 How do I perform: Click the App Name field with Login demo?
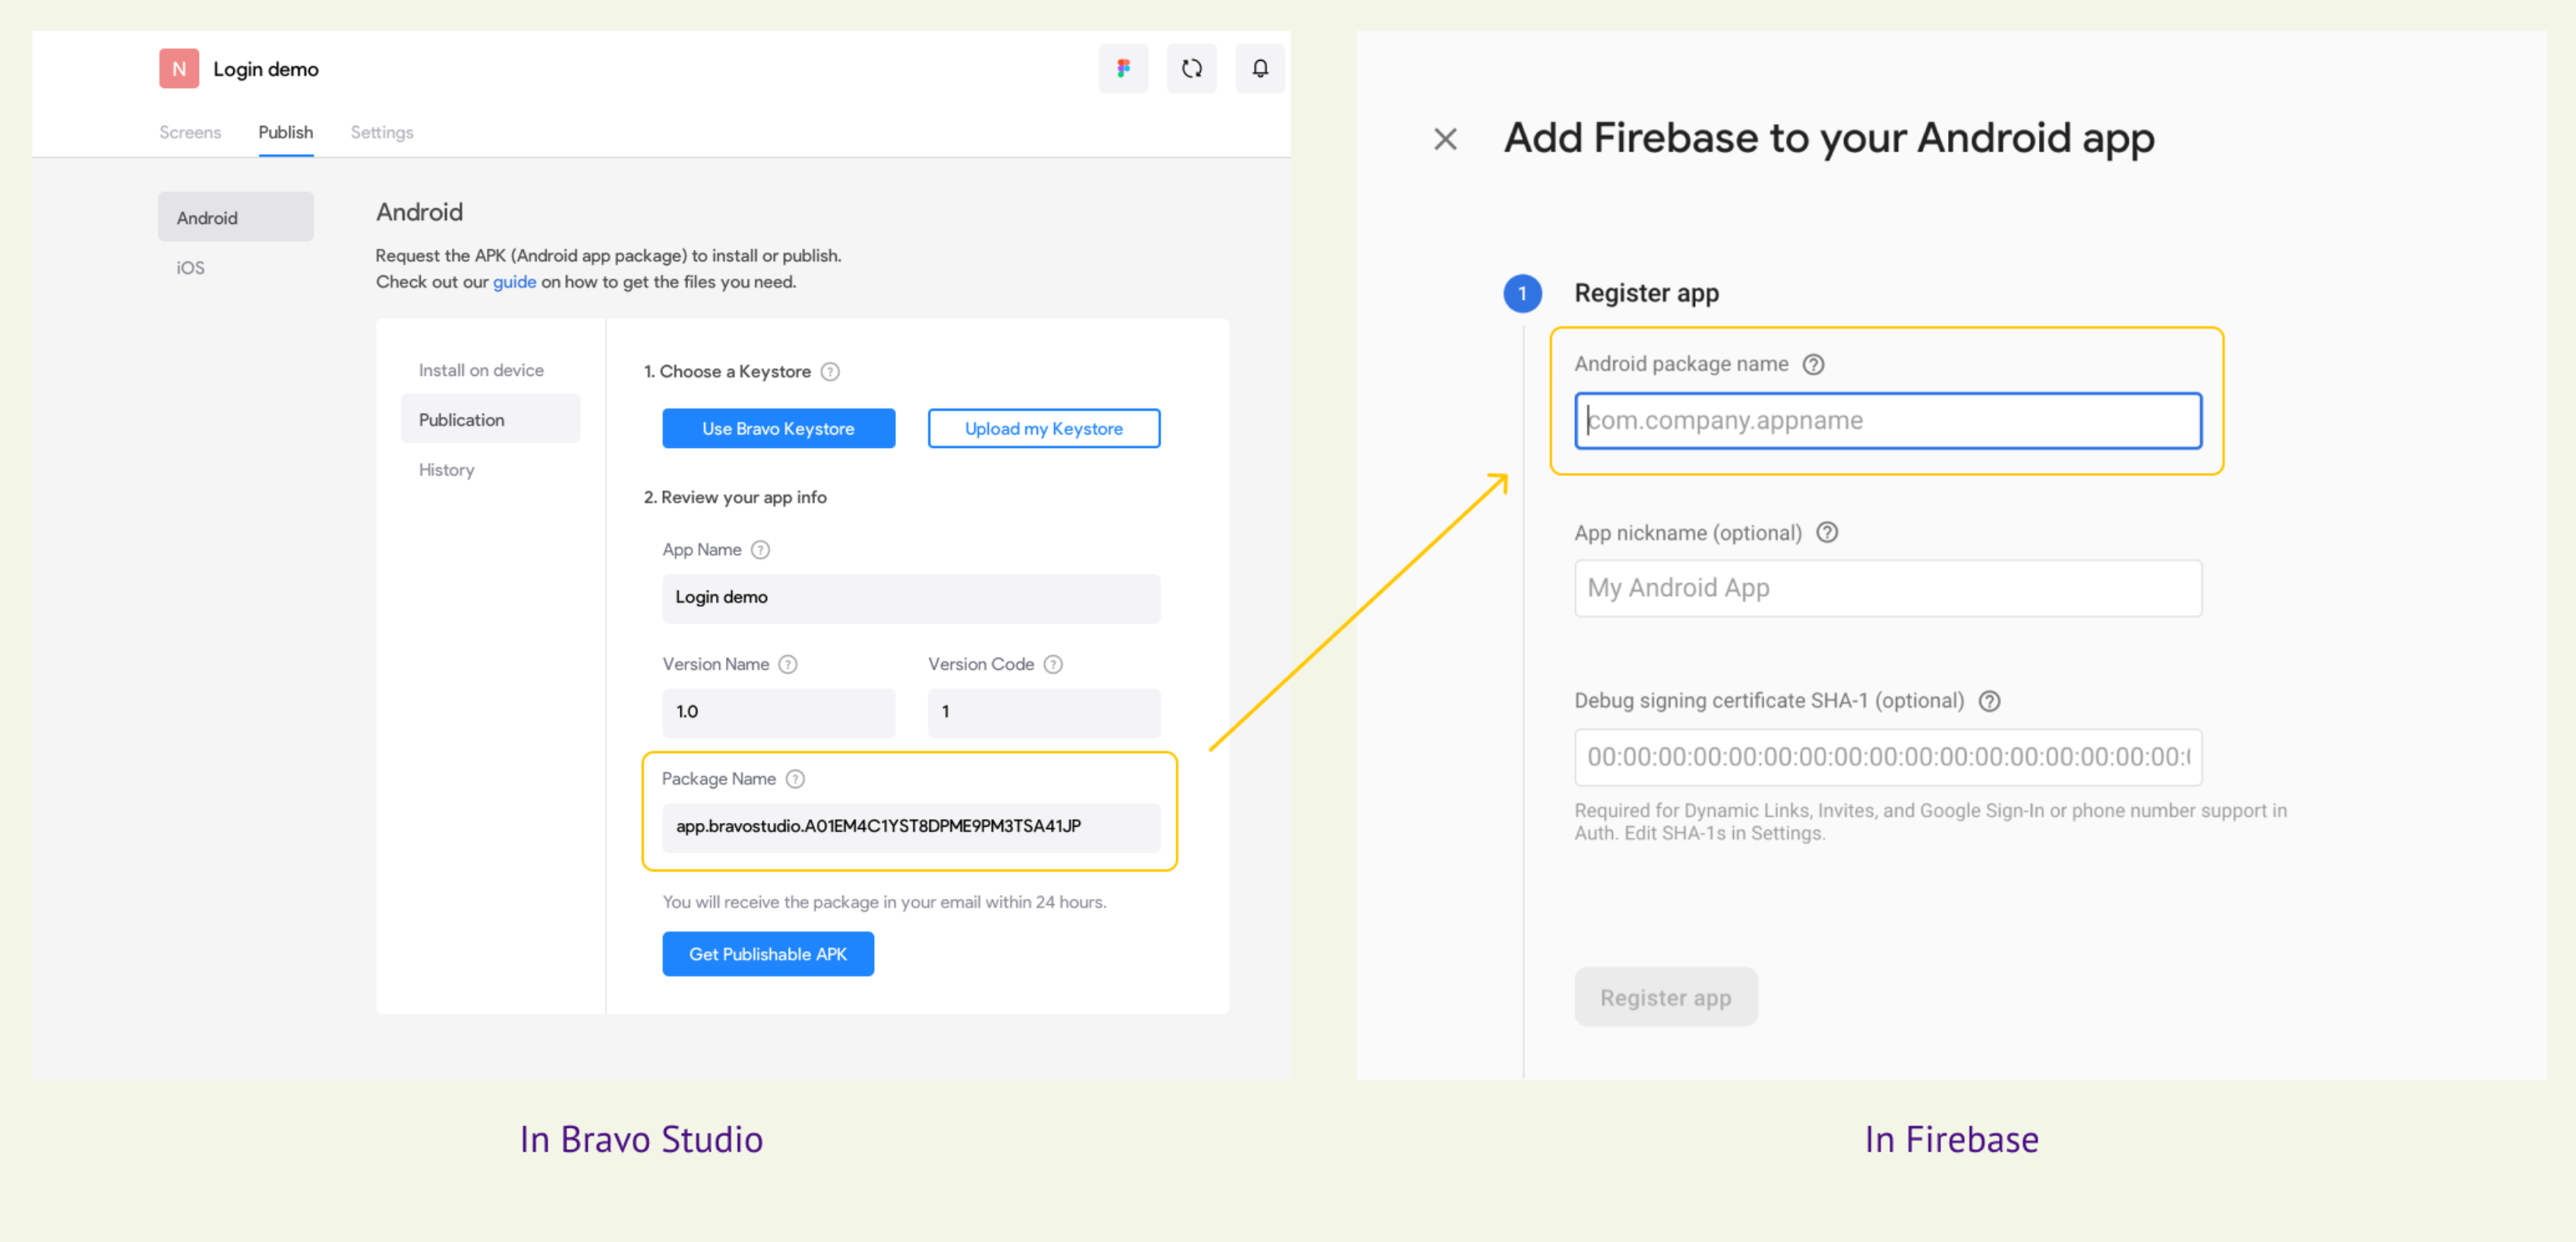(x=911, y=598)
